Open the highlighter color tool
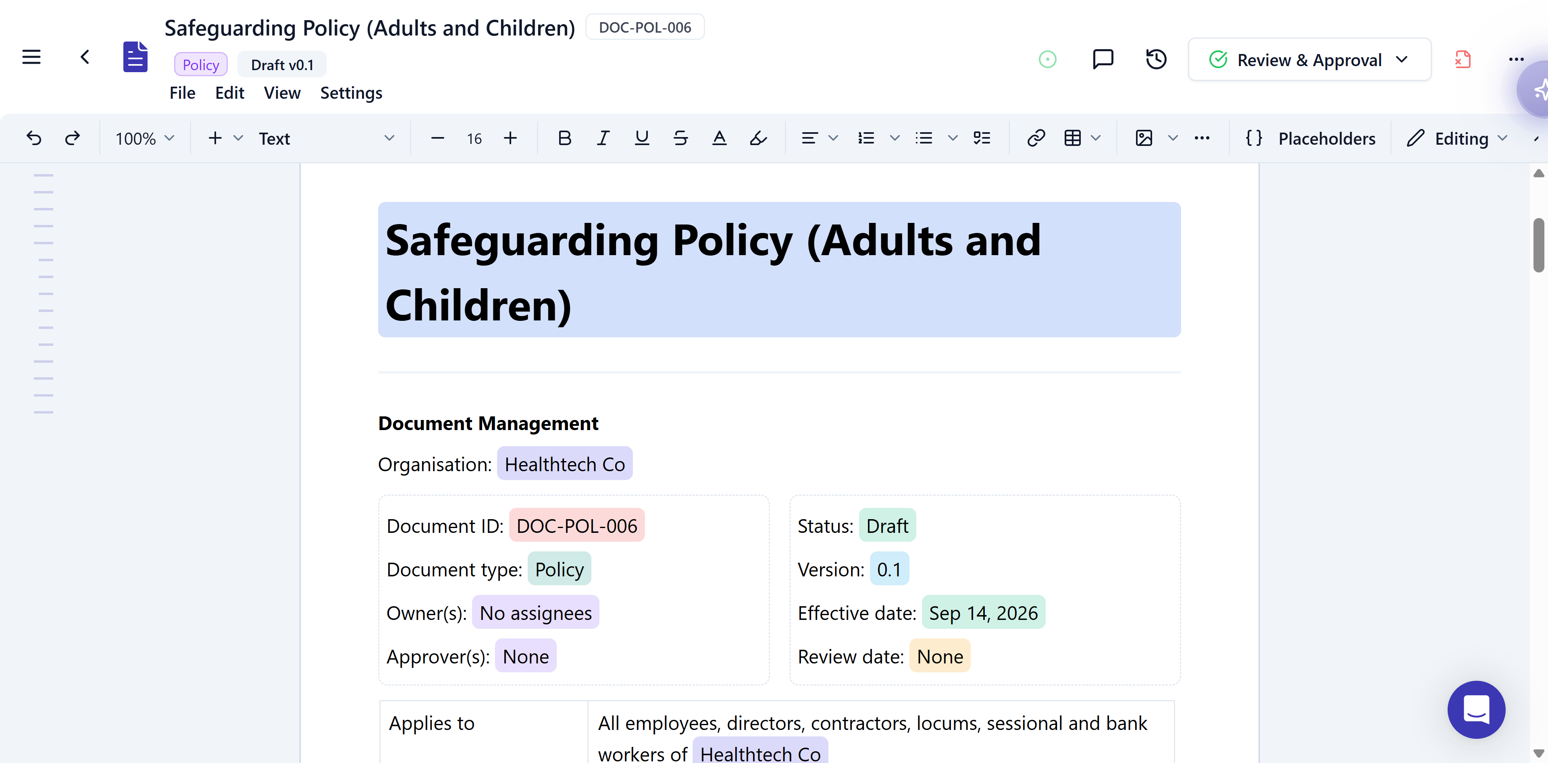This screenshot has width=1548, height=763. pyautogui.click(x=758, y=138)
